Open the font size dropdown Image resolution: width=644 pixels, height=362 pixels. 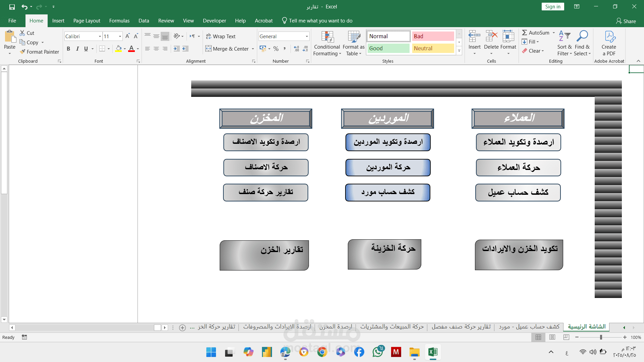(x=120, y=36)
